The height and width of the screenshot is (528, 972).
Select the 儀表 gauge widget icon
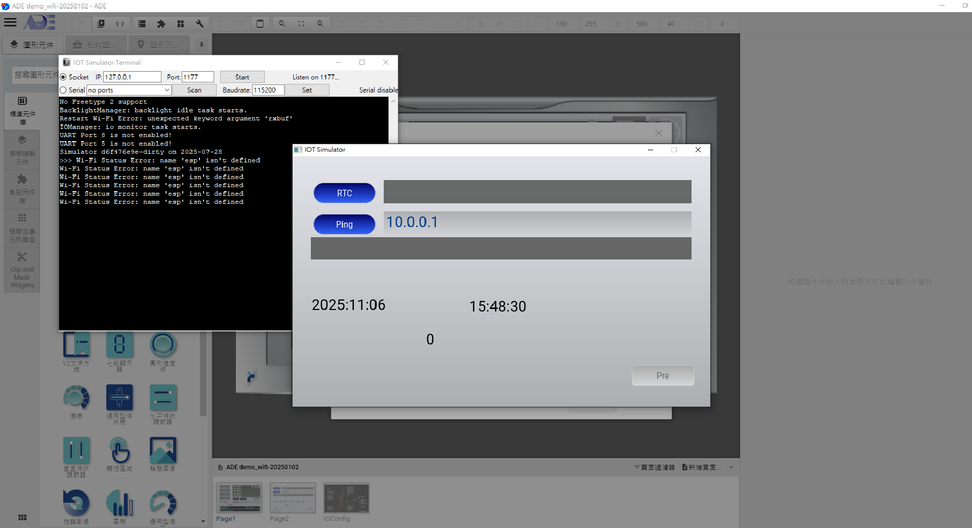tap(76, 398)
